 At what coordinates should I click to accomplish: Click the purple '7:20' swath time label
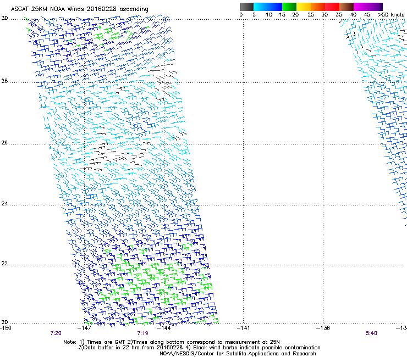point(56,333)
